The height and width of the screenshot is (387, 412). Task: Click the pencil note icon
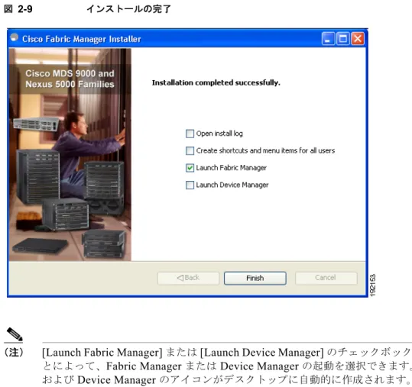[15, 334]
